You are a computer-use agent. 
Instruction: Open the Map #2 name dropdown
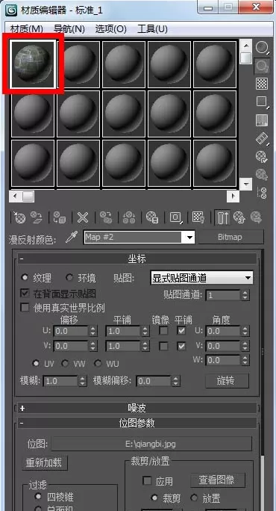point(189,238)
